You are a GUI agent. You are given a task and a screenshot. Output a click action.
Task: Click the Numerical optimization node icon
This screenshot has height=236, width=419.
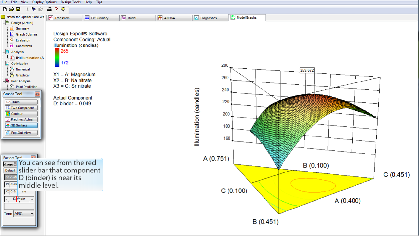(12, 69)
